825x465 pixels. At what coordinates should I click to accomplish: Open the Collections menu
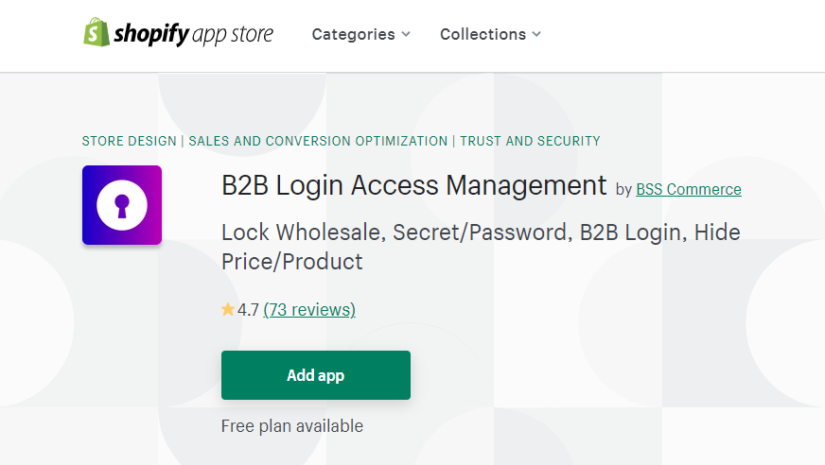490,34
